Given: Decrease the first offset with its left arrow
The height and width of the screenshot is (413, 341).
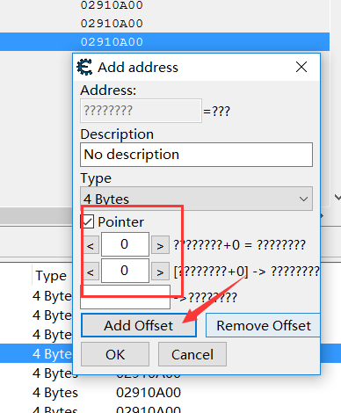Looking at the screenshot, I should coord(91,245).
